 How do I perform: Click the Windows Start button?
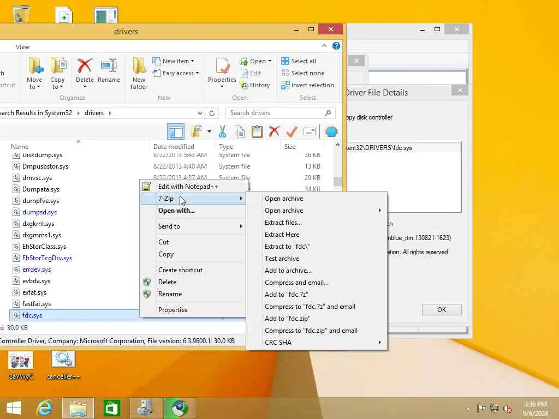point(14,408)
